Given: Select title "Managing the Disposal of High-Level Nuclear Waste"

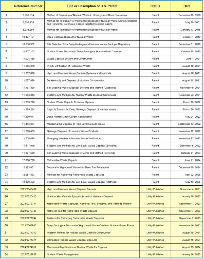Looking at the screenshot, I should pos(76,124).
